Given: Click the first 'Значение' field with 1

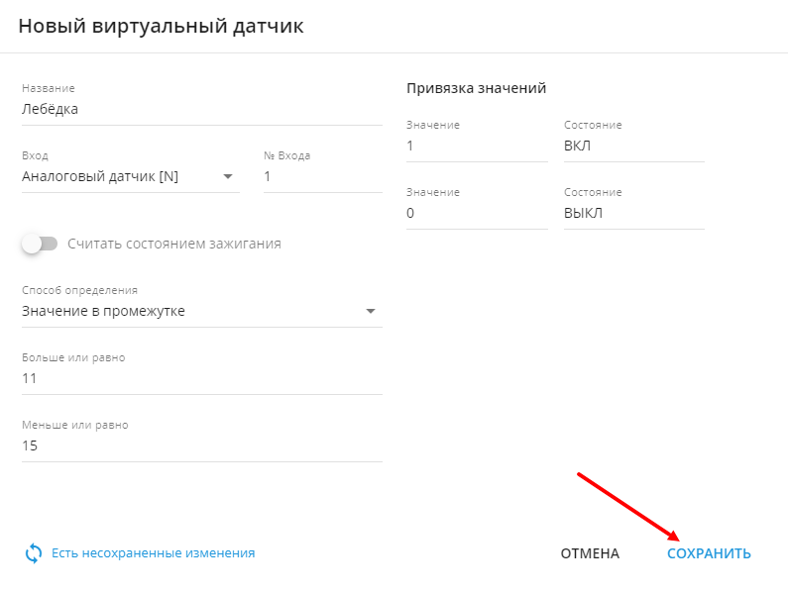Looking at the screenshot, I should tap(476, 147).
